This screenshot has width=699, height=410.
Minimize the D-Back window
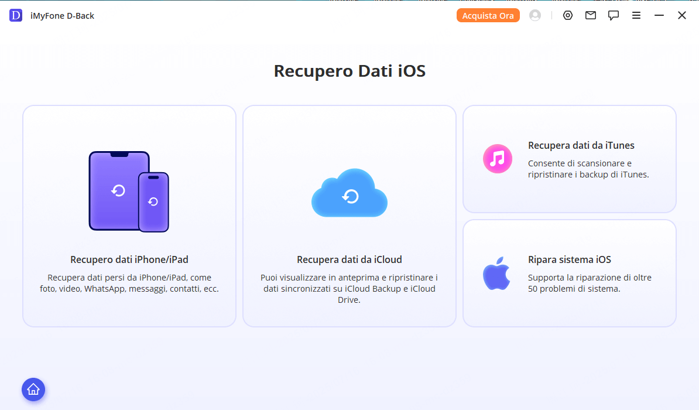659,16
